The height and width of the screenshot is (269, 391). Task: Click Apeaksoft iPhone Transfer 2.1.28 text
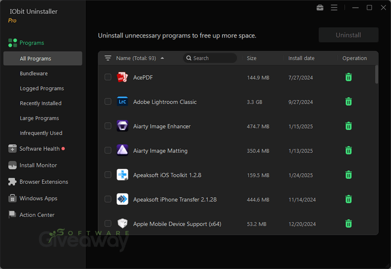(x=175, y=199)
